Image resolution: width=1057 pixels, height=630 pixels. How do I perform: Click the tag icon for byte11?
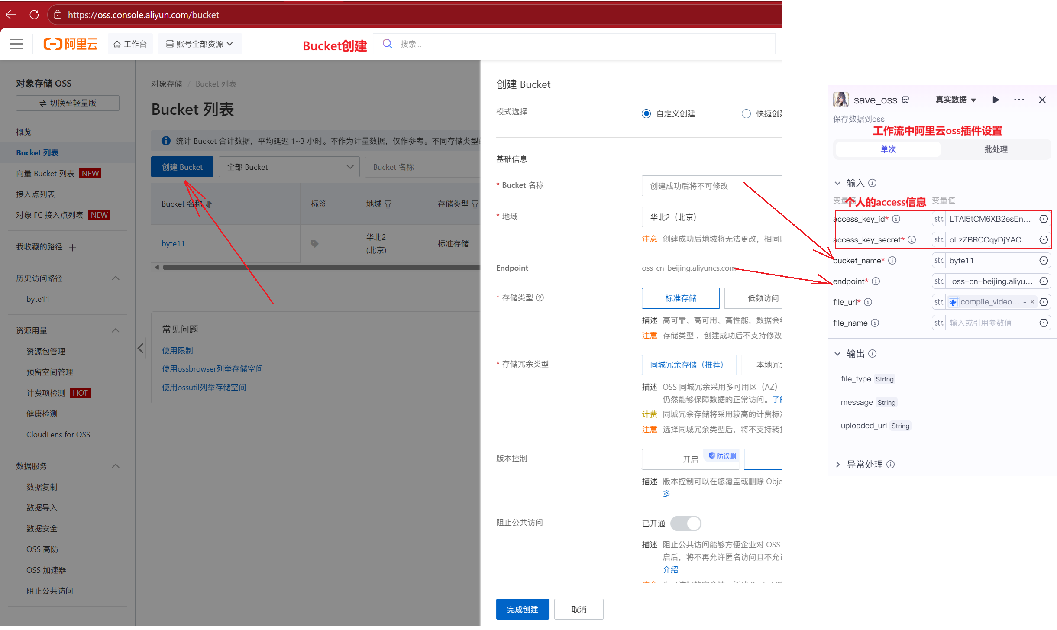click(315, 244)
